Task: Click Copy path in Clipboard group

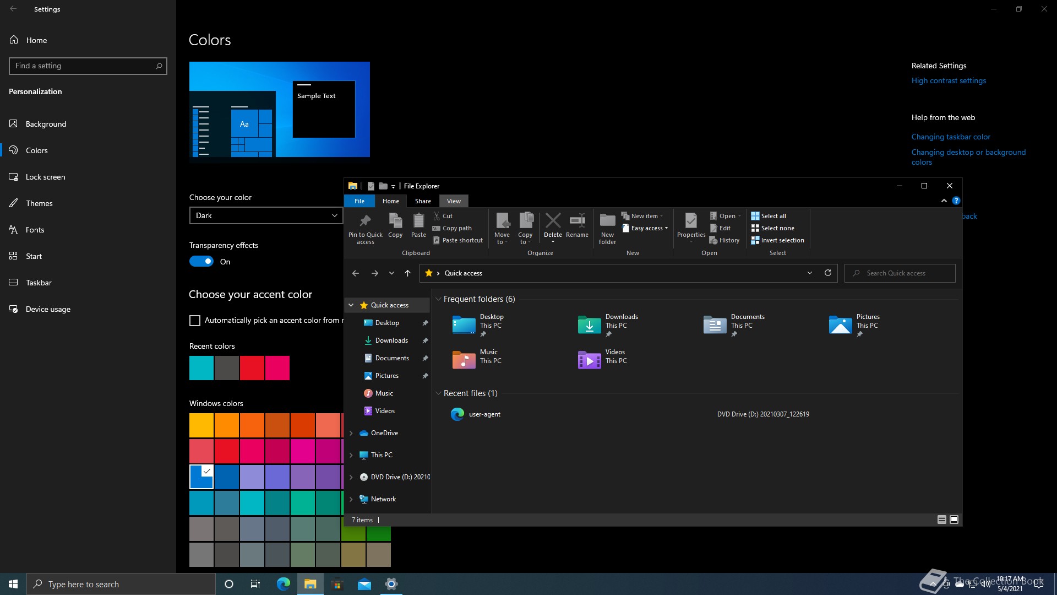Action: coord(452,228)
